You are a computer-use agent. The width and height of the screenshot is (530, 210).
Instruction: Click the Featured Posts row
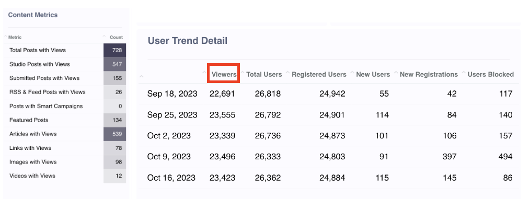coord(65,120)
